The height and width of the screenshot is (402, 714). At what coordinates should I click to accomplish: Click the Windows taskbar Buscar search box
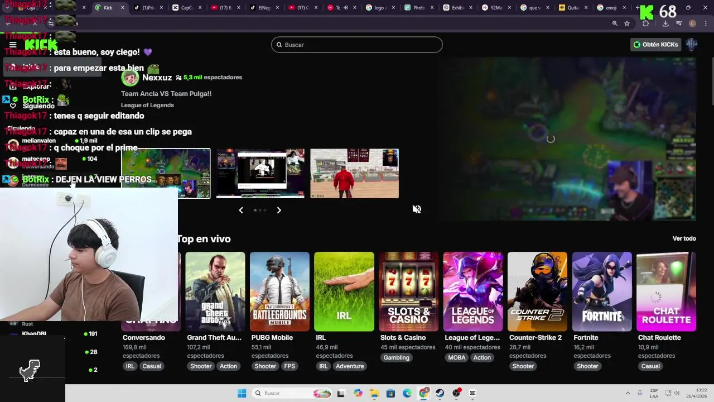[293, 393]
